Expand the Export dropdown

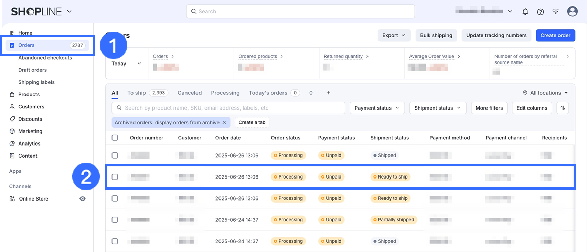(394, 35)
